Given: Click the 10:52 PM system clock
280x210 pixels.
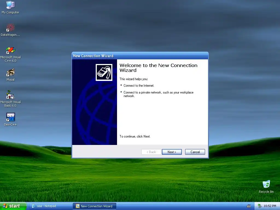Looking at the screenshot, I should click(270, 206).
